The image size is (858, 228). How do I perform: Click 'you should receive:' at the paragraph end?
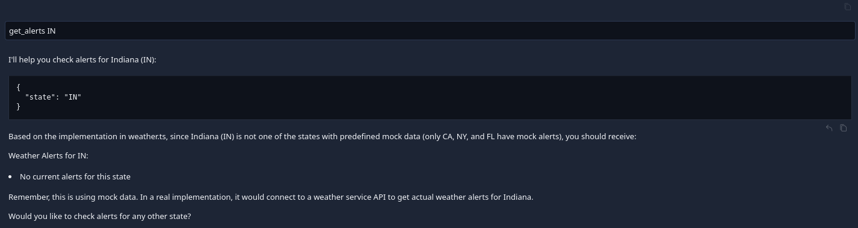click(600, 136)
